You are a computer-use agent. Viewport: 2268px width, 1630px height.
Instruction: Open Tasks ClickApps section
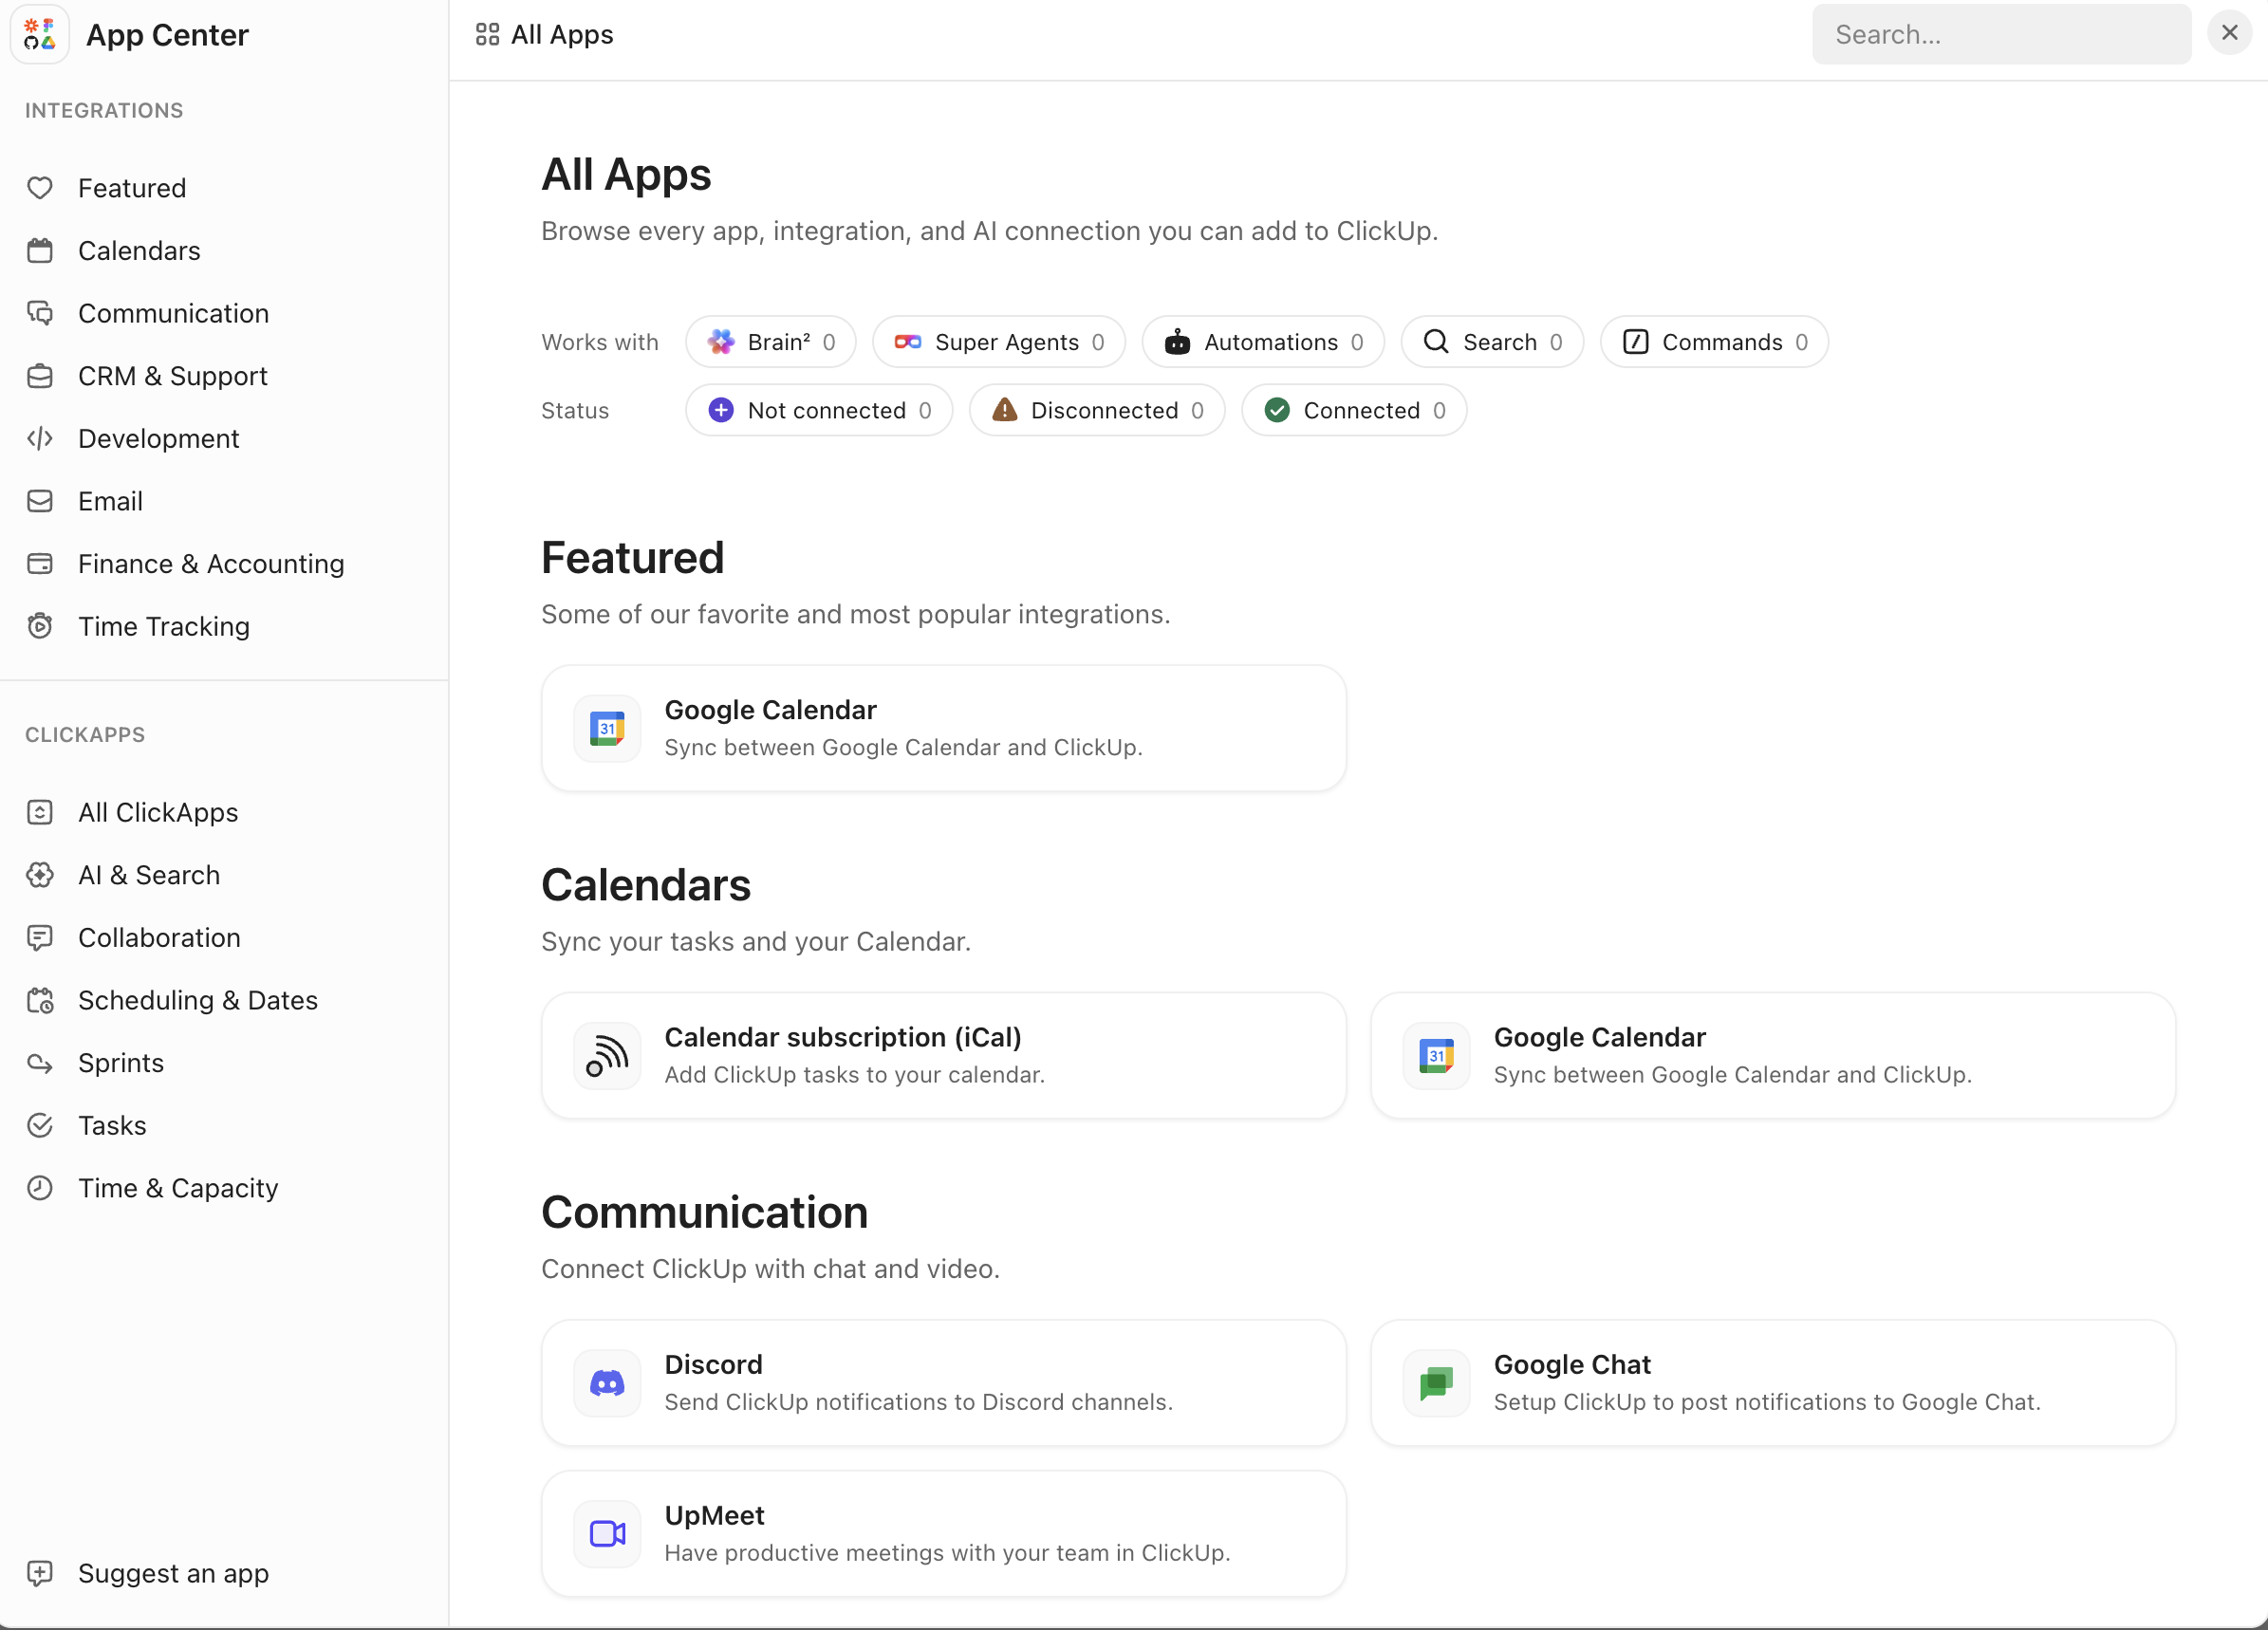coord(112,1125)
